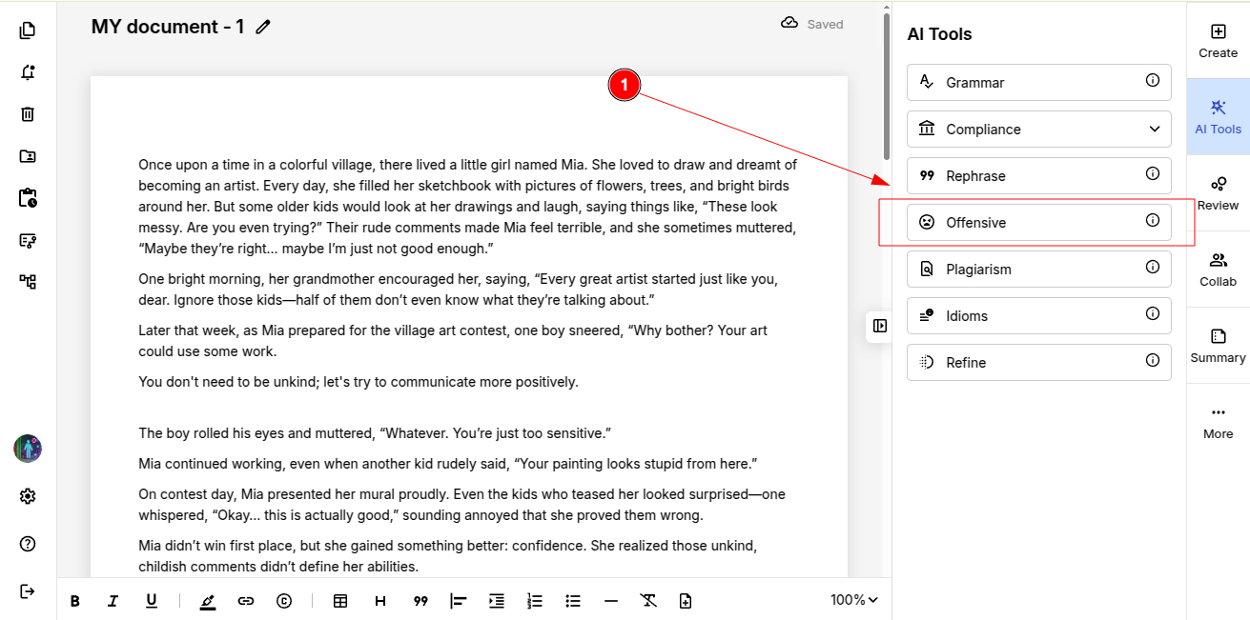Click the logout icon in the left sidebar
1250x620 pixels.
coord(28,591)
